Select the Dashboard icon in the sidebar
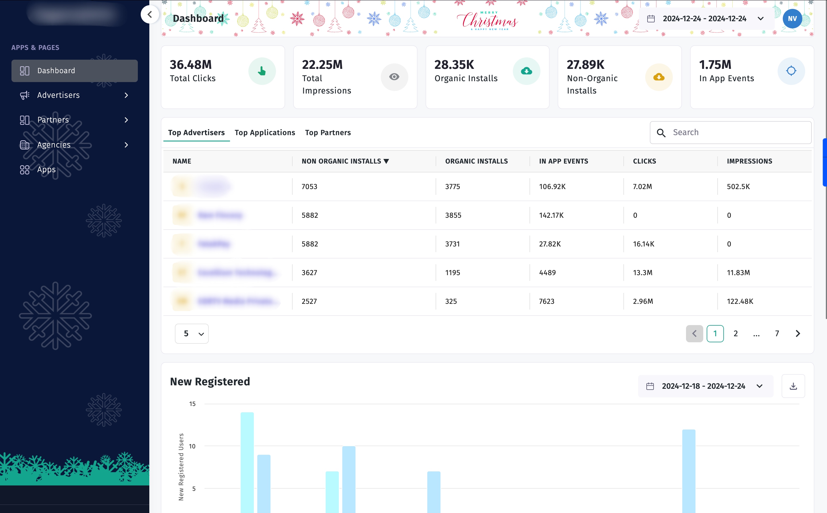This screenshot has width=827, height=513. [x=24, y=71]
